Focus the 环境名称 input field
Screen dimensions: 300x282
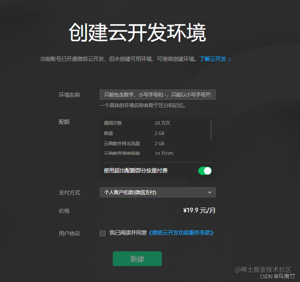[158, 95]
